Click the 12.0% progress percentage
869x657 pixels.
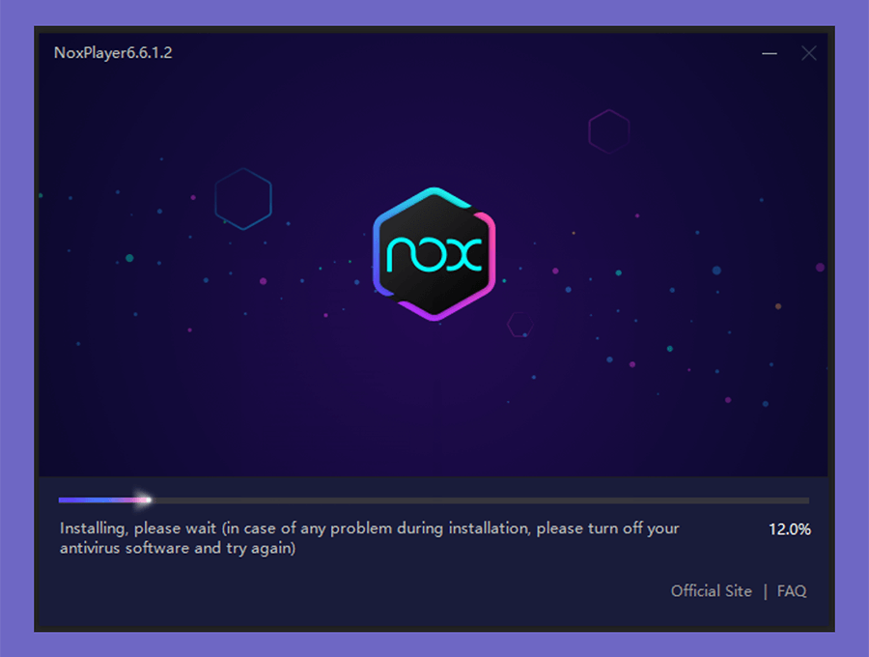point(789,529)
